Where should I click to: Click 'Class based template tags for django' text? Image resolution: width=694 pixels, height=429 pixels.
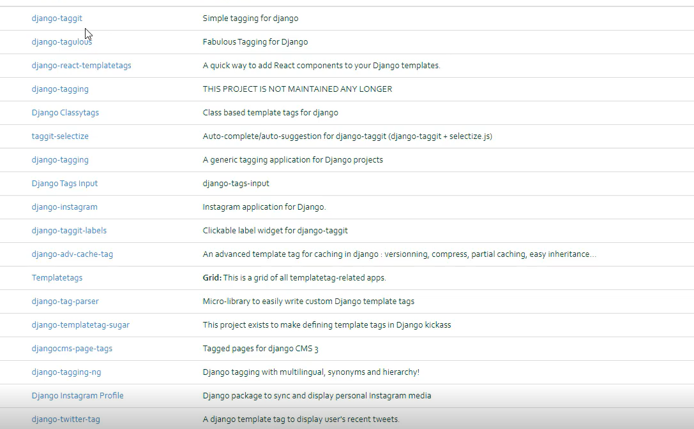coord(271,113)
